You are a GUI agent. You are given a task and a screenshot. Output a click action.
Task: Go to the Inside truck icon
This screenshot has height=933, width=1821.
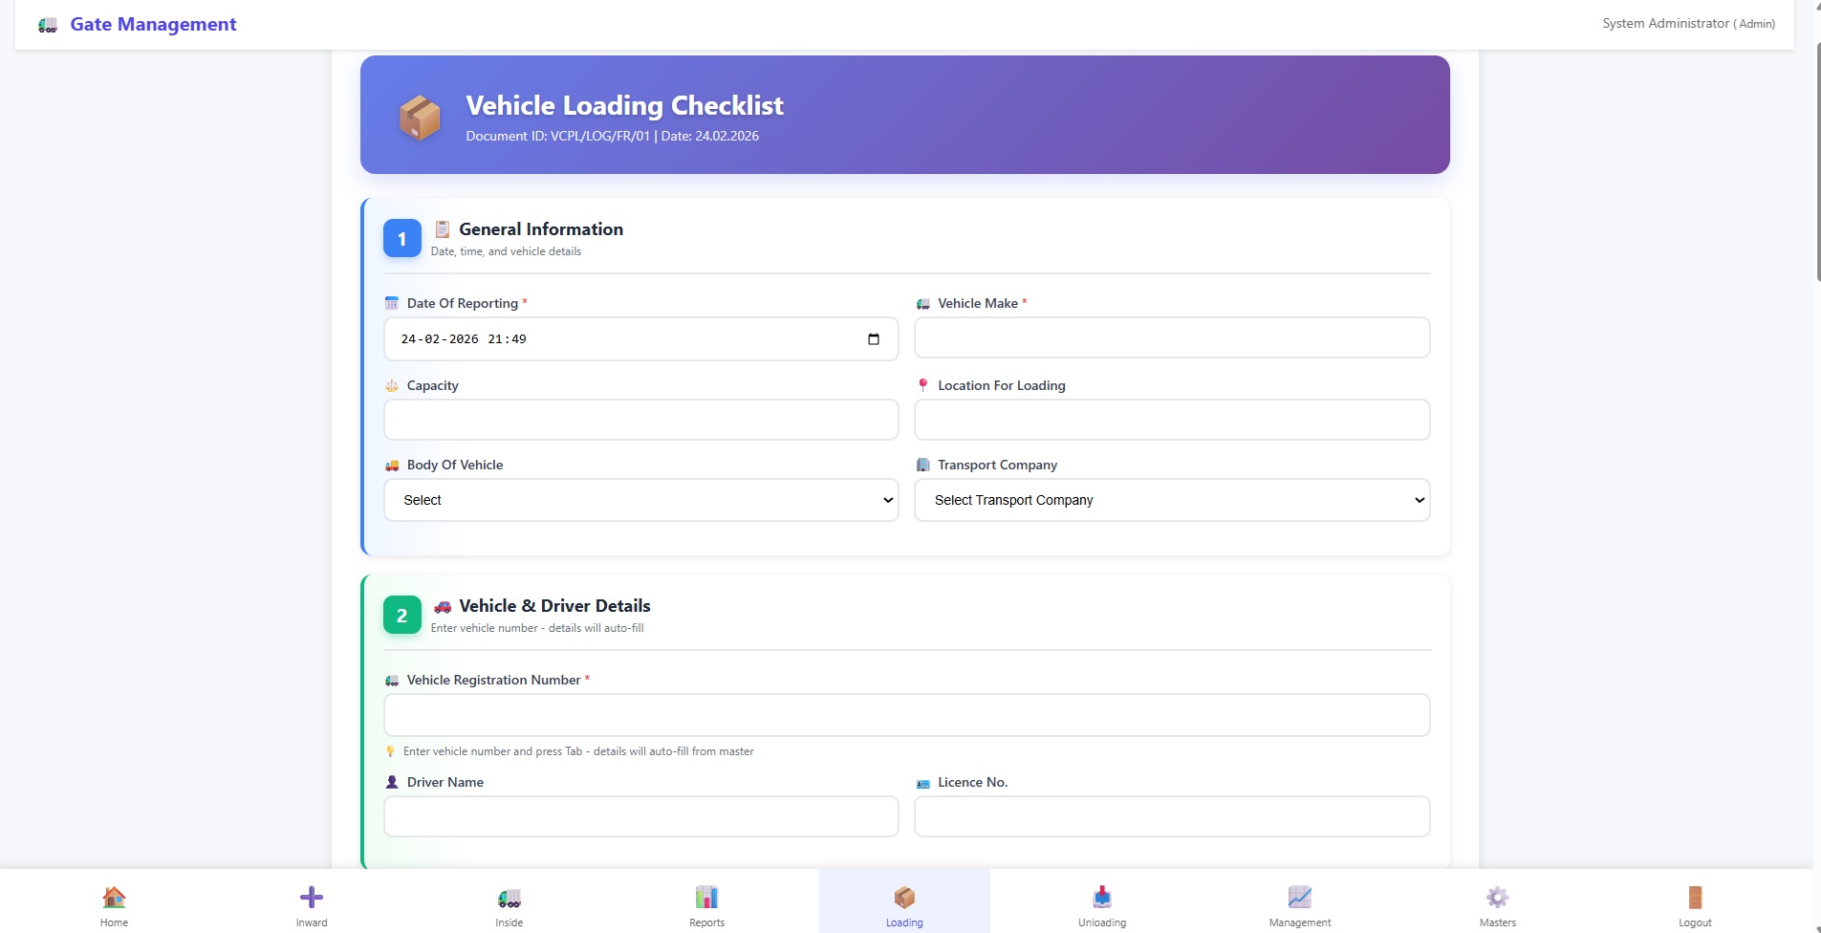(509, 898)
